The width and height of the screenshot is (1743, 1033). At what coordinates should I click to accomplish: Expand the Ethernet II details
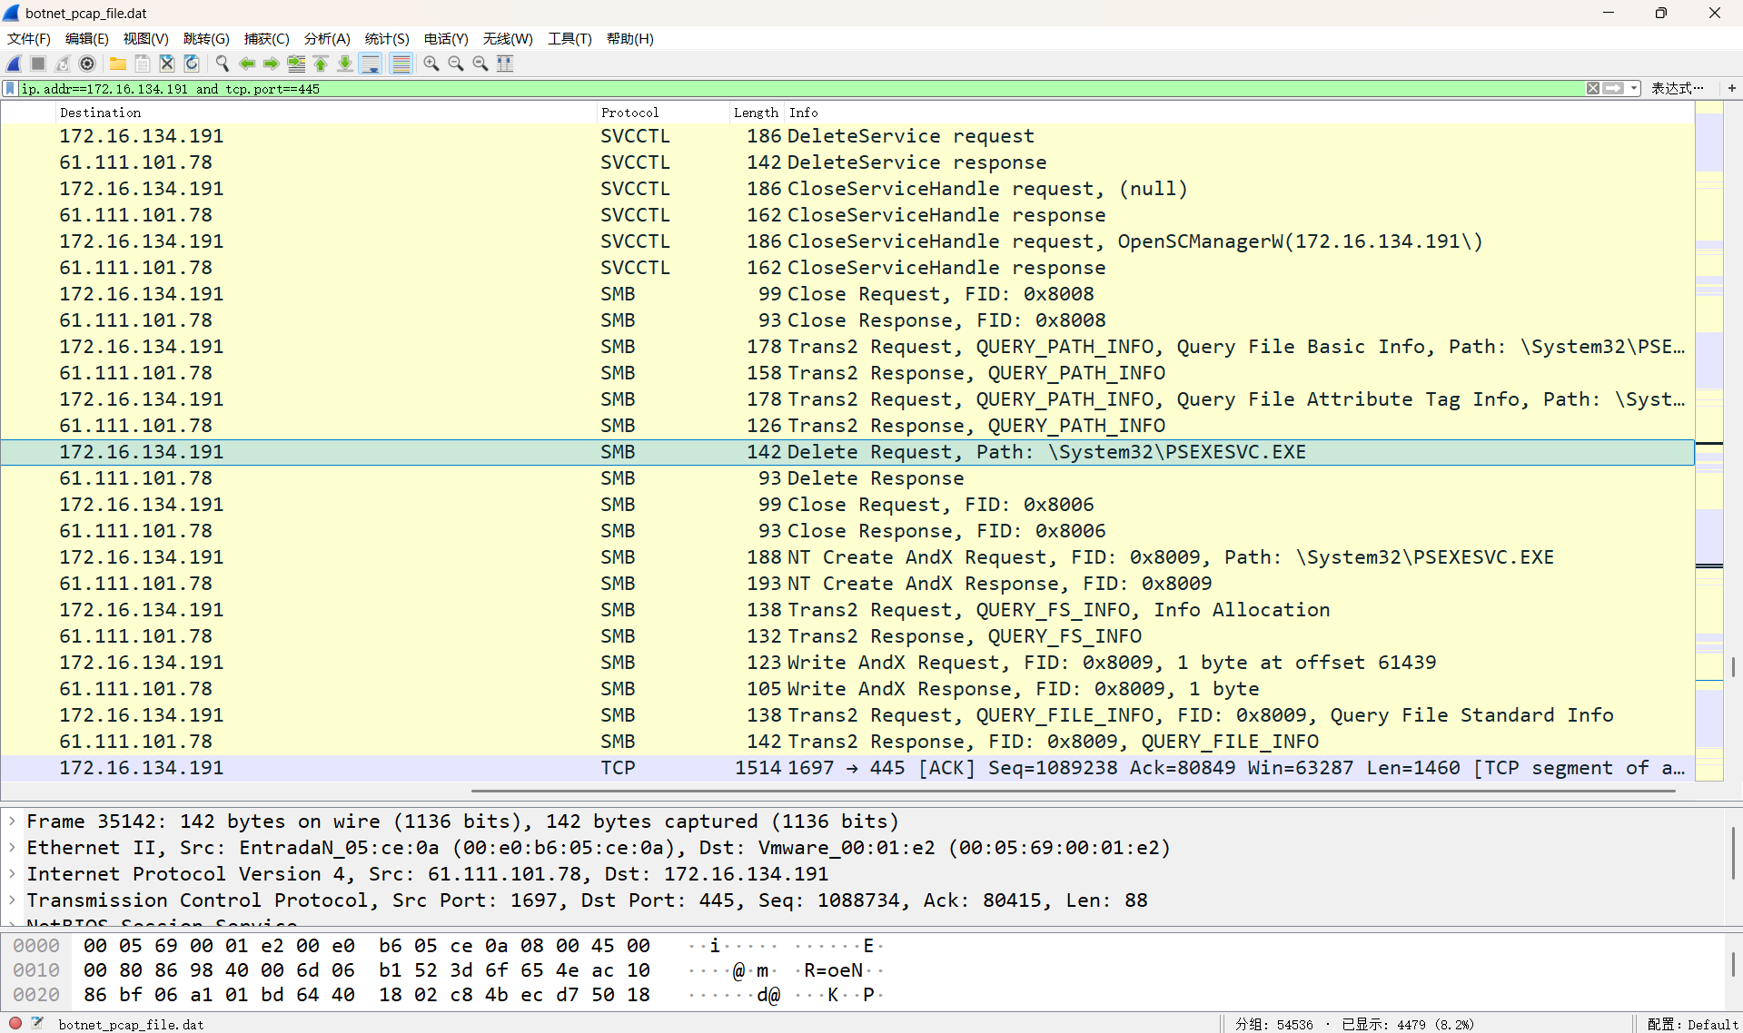tap(12, 848)
